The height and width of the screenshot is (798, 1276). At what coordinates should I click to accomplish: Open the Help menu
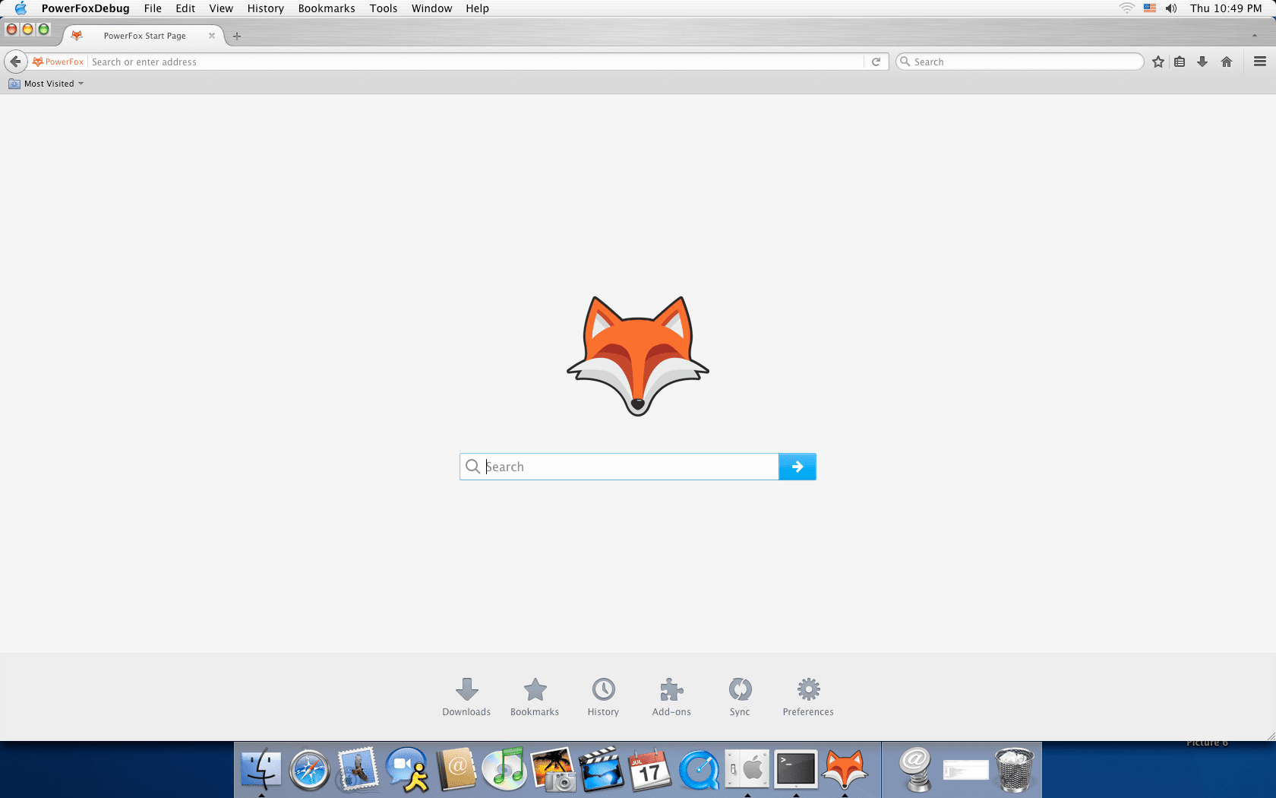pyautogui.click(x=477, y=8)
